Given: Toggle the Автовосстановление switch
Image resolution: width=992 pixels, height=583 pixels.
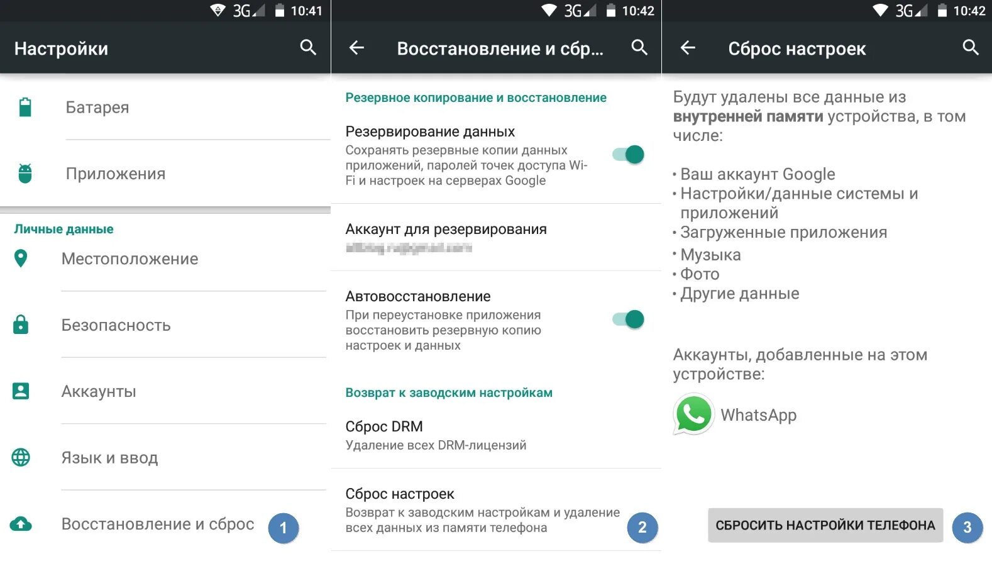Looking at the screenshot, I should click(x=629, y=319).
